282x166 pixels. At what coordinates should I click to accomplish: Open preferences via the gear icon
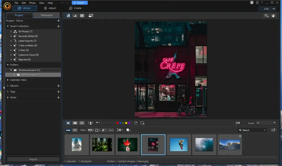(257, 3)
